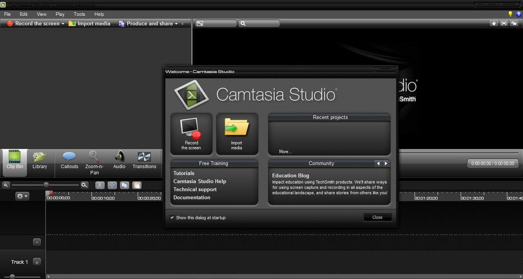The width and height of the screenshot is (523, 279).
Task: Click the blue help question mark icon
Action: click(x=519, y=14)
